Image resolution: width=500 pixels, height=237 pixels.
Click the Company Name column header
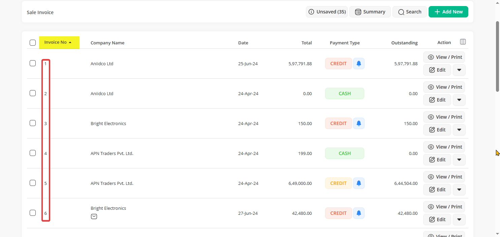coord(107,43)
